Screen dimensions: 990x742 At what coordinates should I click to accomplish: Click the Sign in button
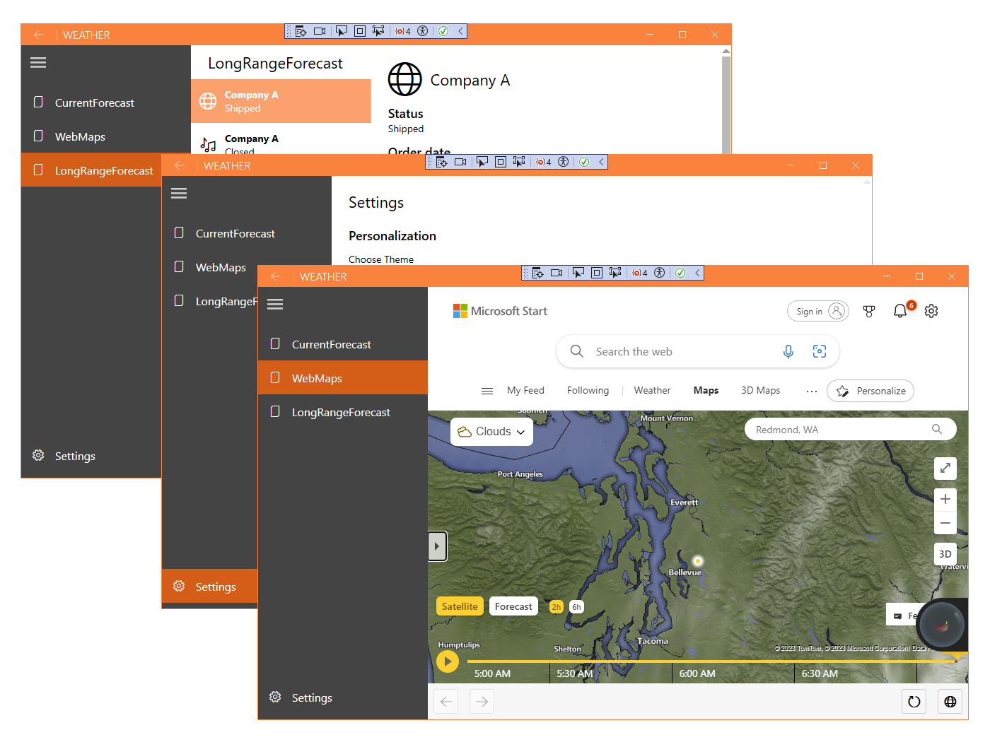818,311
